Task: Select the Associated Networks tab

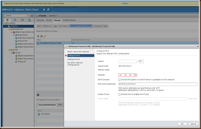Action: (47, 105)
